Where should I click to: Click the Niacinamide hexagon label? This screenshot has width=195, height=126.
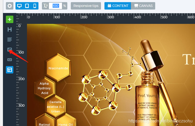[x=58, y=68]
